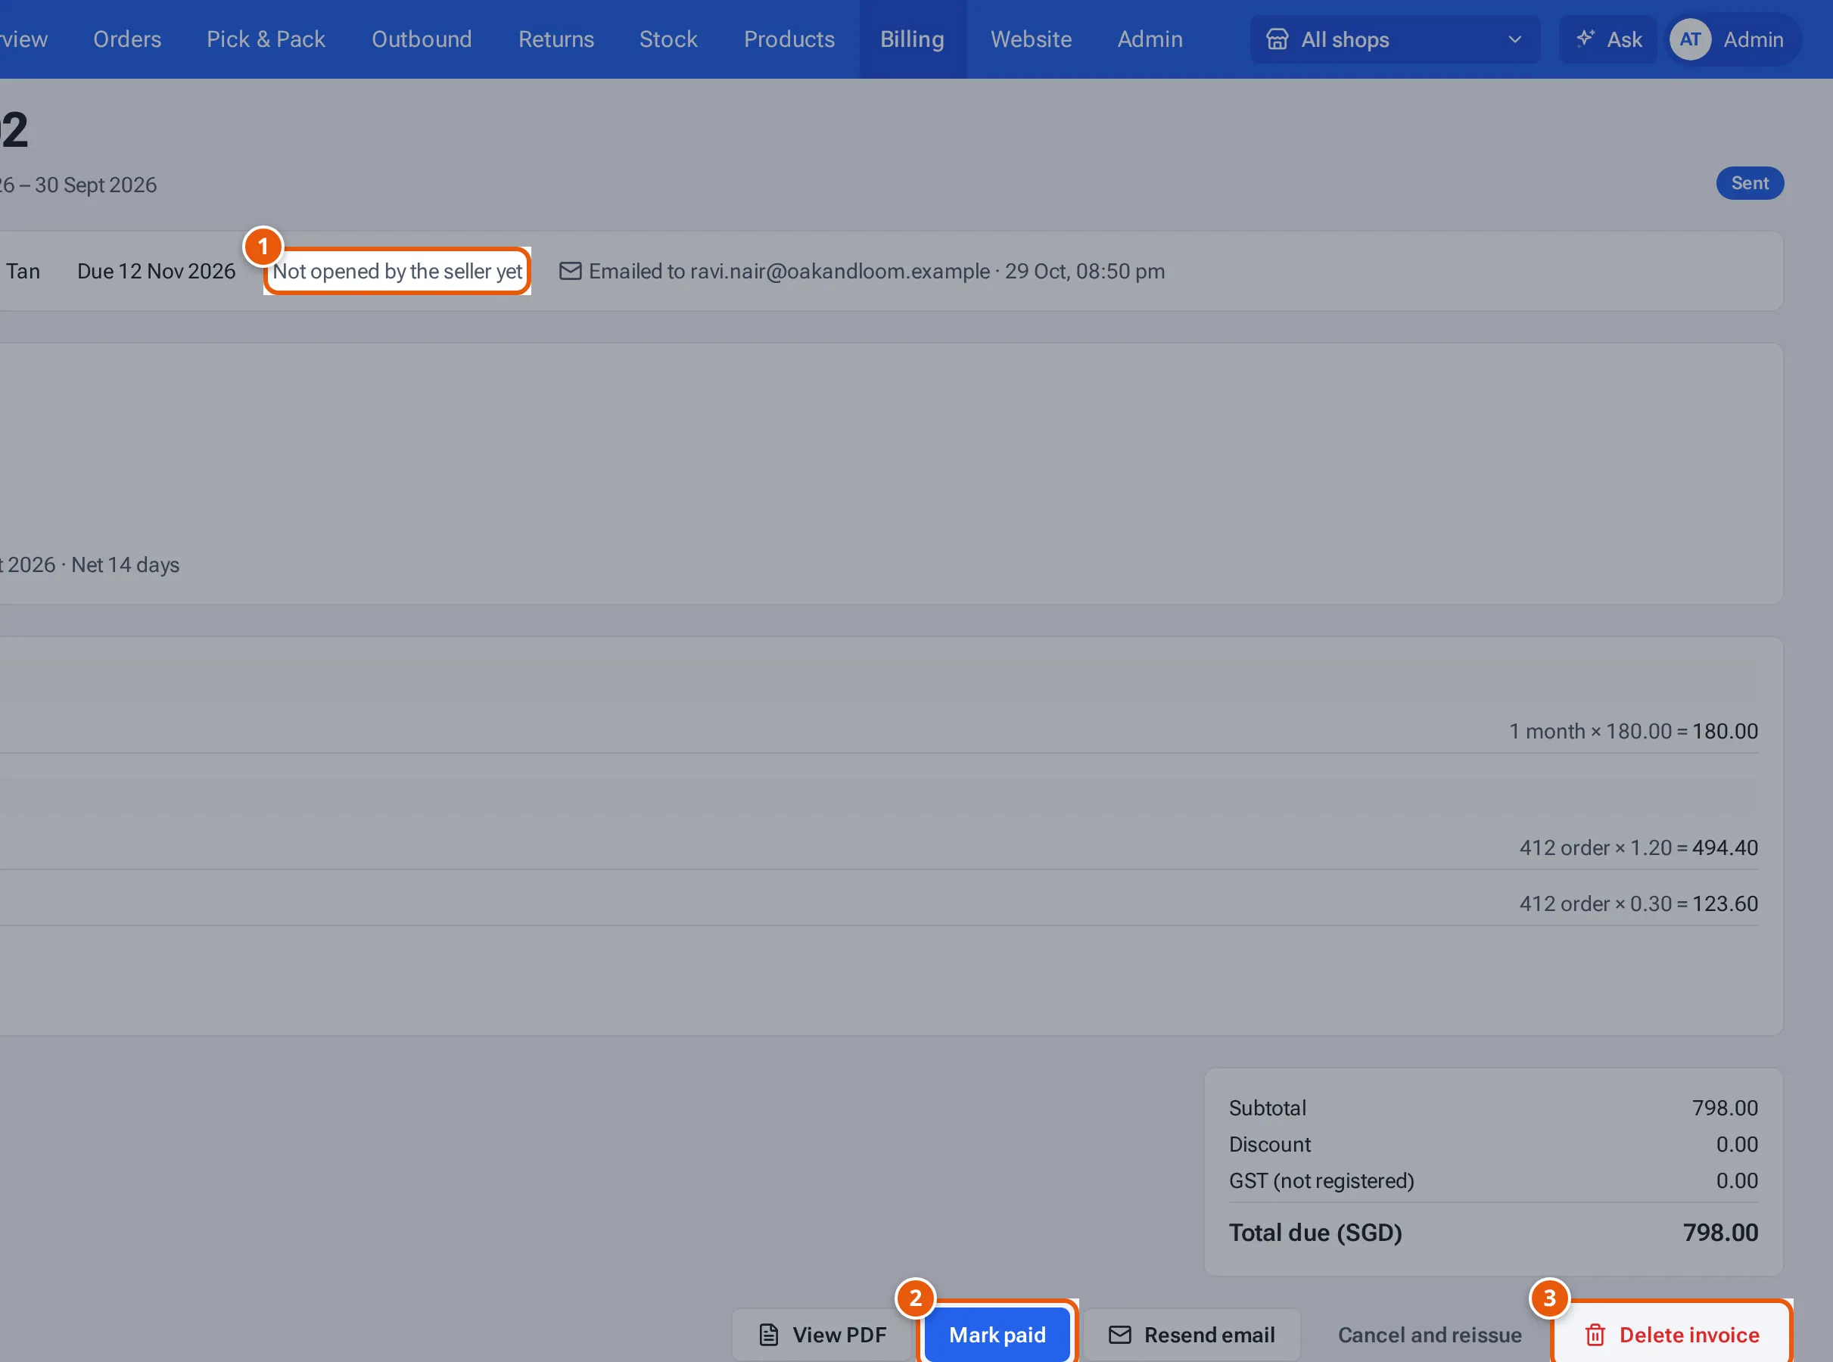Open Products navigation item
The height and width of the screenshot is (1362, 1833).
789,39
